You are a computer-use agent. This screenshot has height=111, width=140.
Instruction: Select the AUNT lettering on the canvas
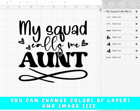tap(53, 60)
